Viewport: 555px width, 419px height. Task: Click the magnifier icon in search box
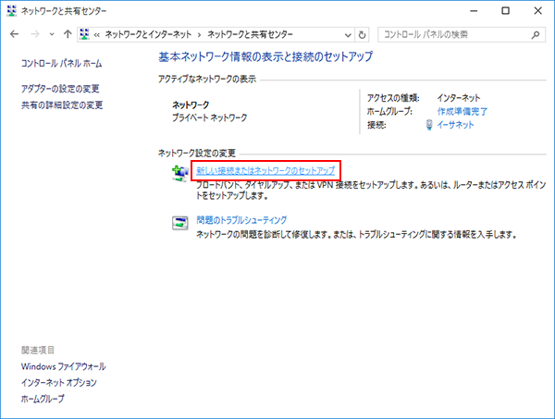(536, 34)
